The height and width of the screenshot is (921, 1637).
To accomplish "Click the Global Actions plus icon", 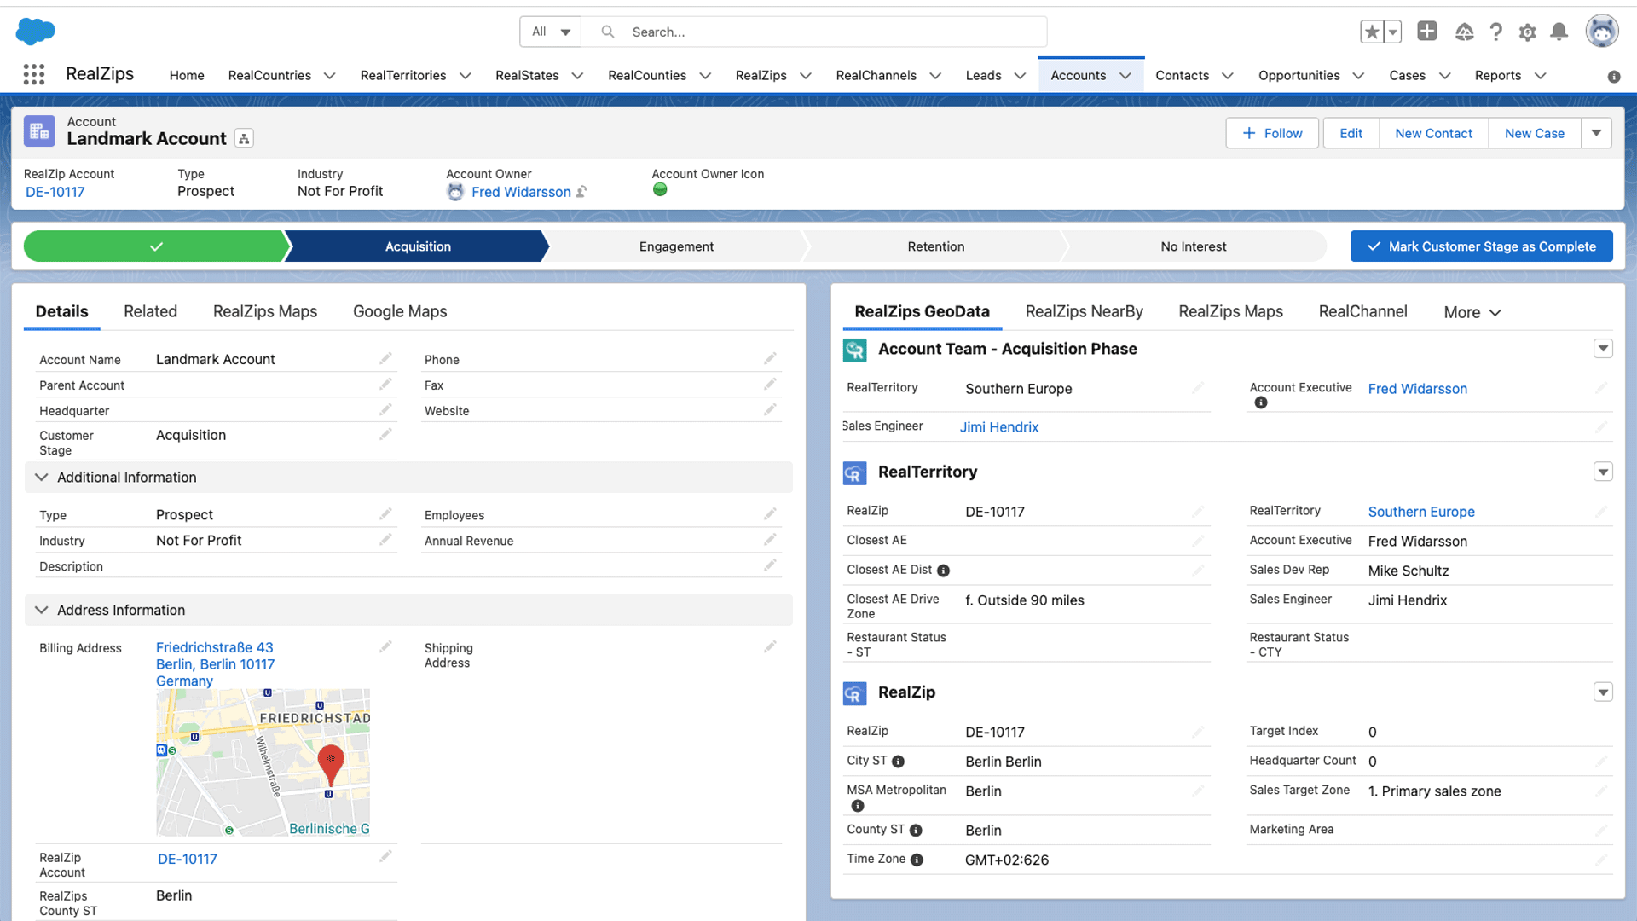I will click(1426, 32).
